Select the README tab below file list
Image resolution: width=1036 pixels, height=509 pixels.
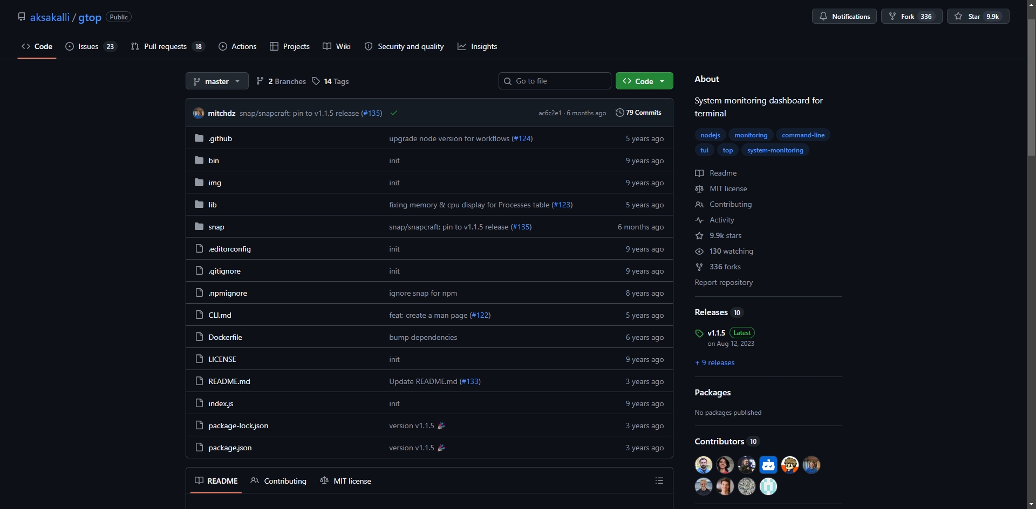[216, 481]
